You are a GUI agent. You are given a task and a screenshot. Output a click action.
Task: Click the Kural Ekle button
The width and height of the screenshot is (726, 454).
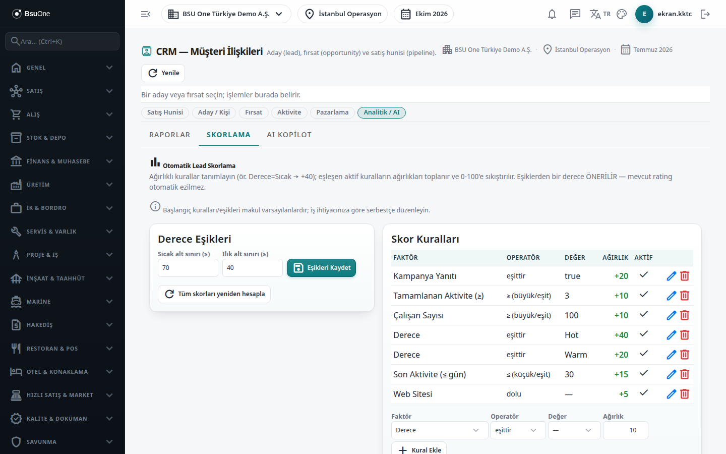pos(419,449)
